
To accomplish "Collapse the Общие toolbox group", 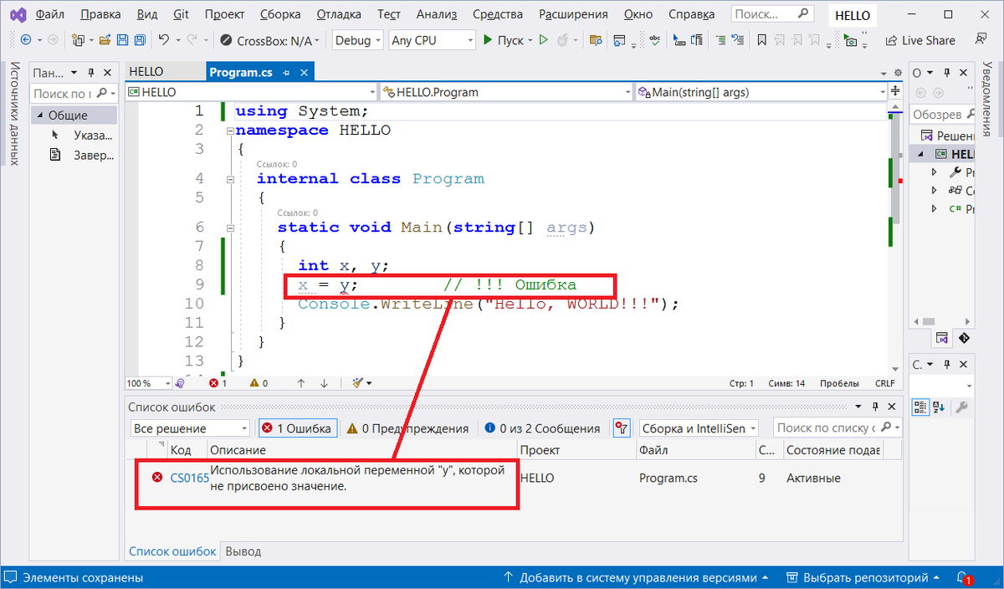I will pyautogui.click(x=39, y=115).
